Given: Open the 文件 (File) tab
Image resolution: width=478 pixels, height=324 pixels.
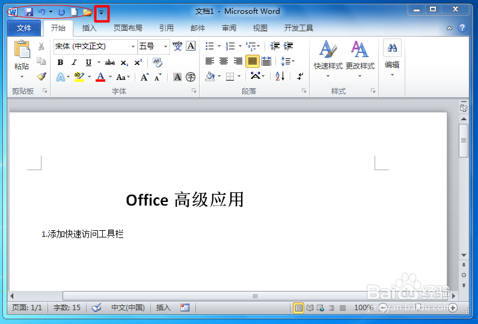Looking at the screenshot, I should [x=24, y=28].
